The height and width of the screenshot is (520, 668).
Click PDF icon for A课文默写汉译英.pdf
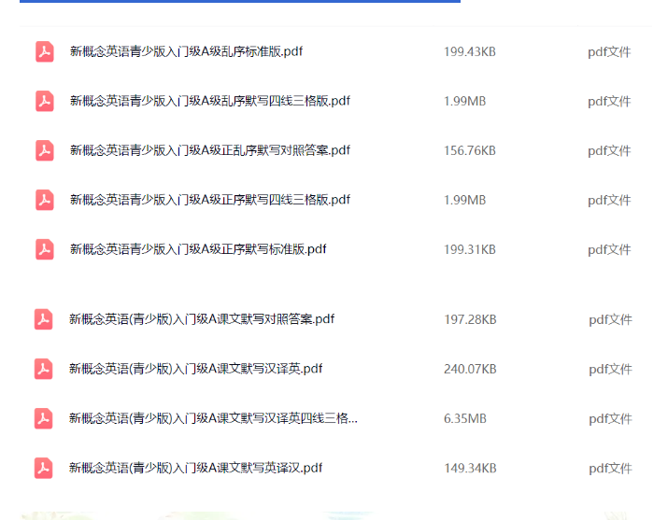[44, 369]
